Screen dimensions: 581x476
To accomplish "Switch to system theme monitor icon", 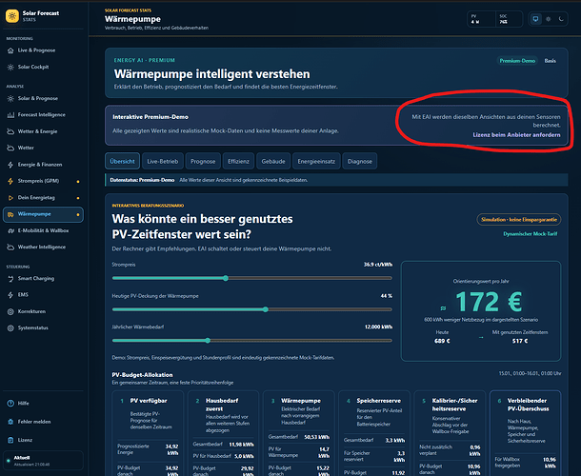I will pyautogui.click(x=535, y=19).
